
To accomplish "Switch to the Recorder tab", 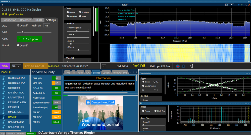I will point(25,20).
